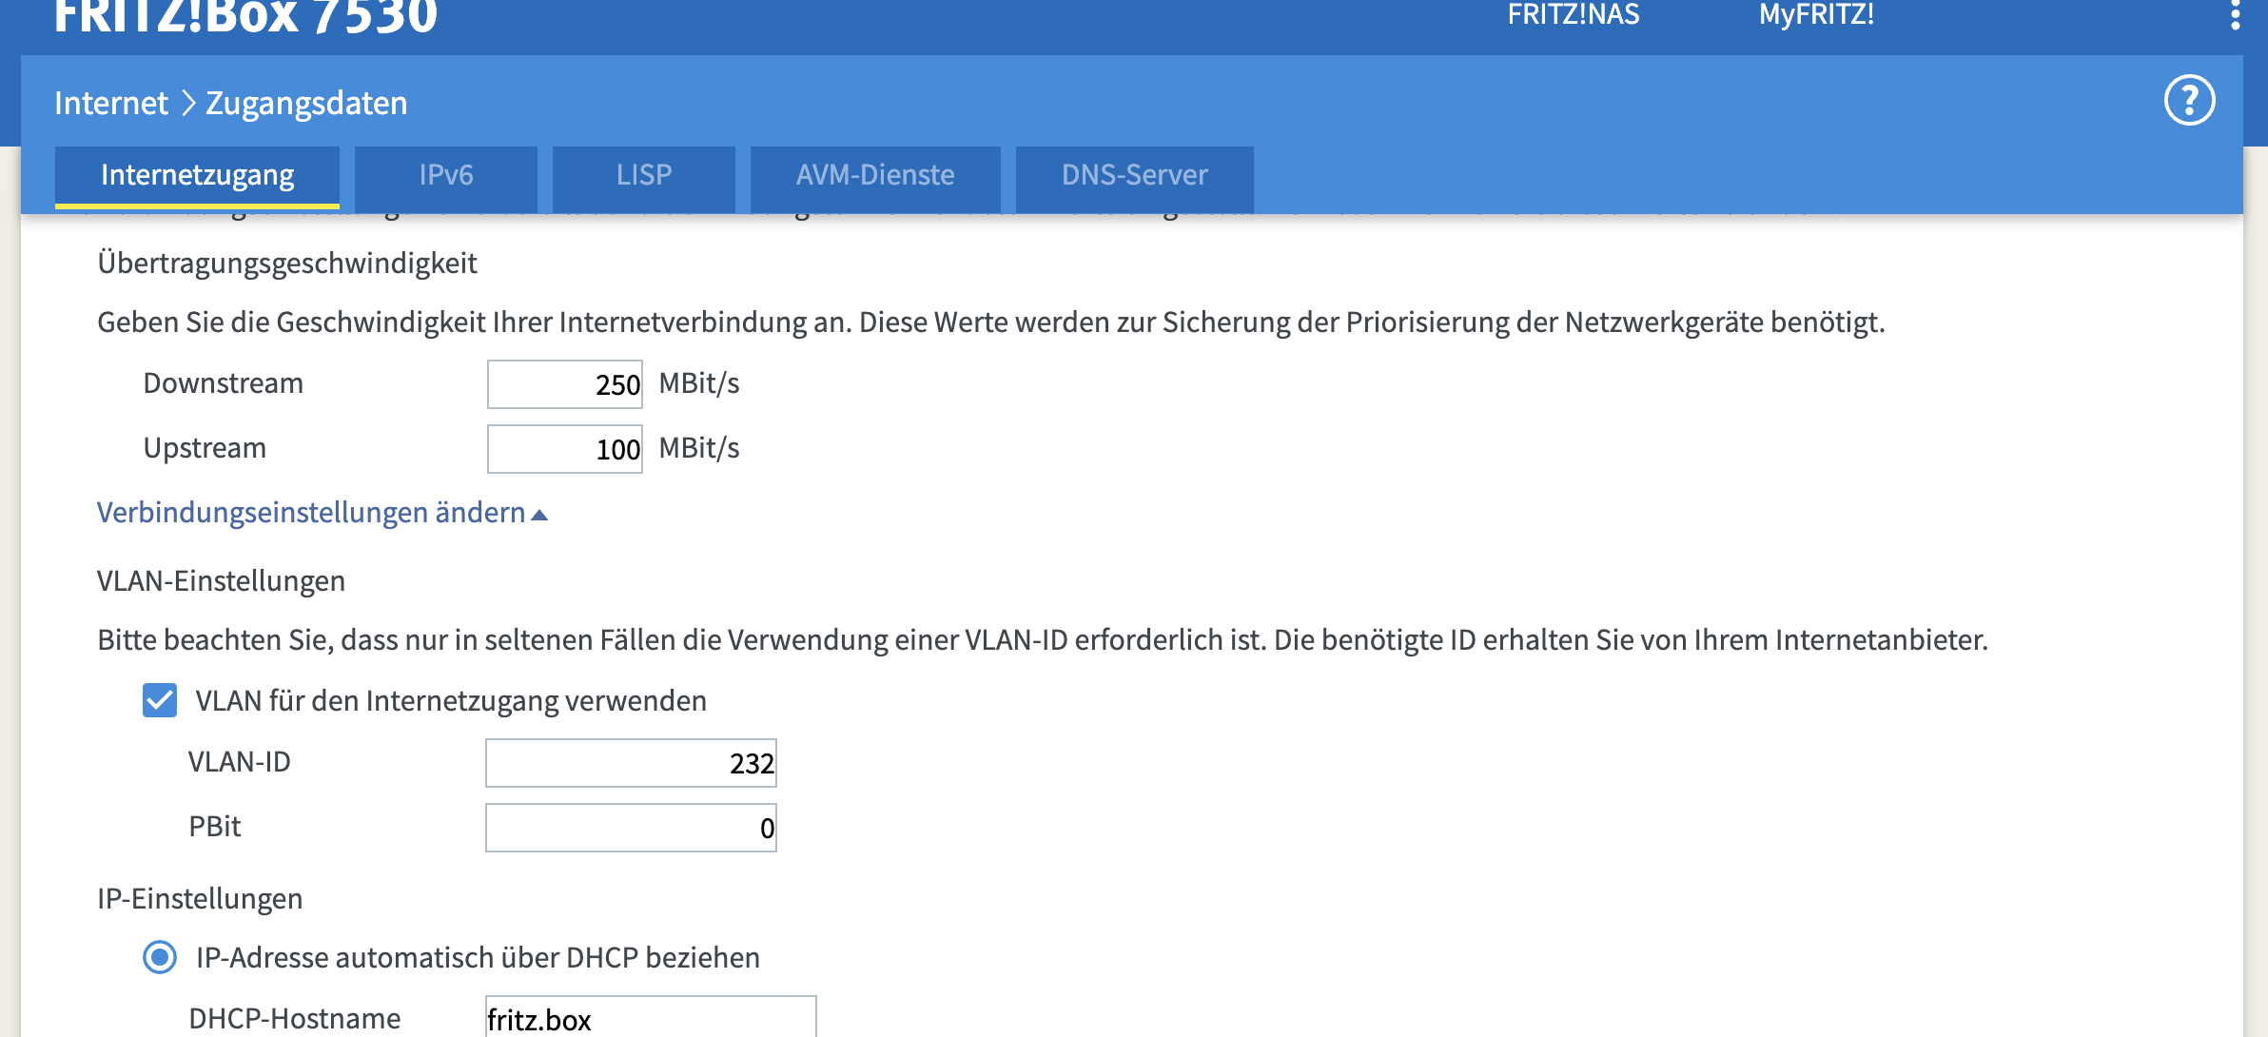Uncheck VLAN für den Internetzugang verwenden

(160, 701)
